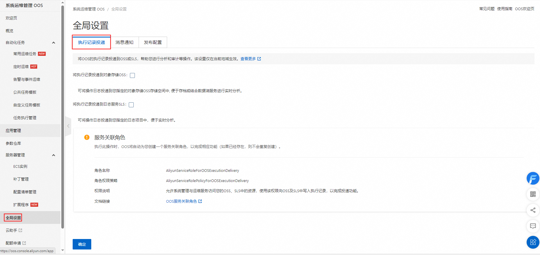Click the 确定 confirm button
Image resolution: width=540 pixels, height=255 pixels.
tap(82, 244)
